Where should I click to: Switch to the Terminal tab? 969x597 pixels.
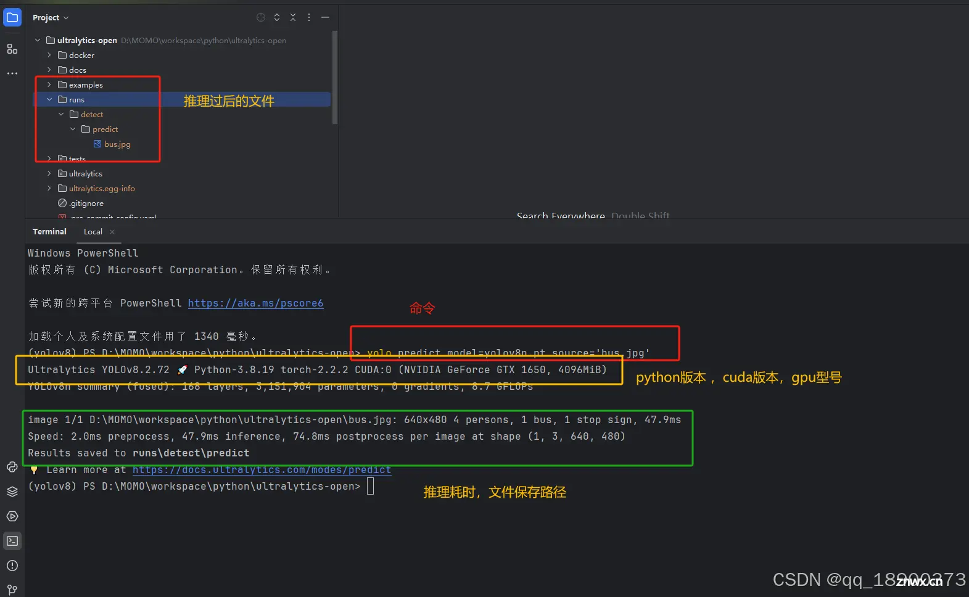coord(49,232)
